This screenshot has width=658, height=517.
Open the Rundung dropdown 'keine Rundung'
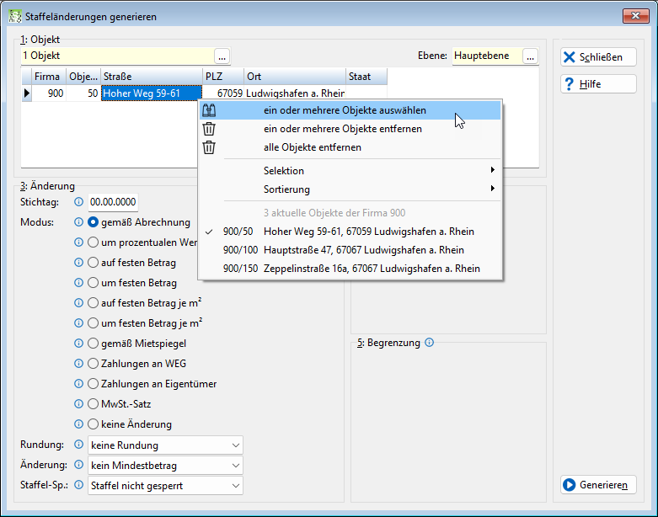click(165, 445)
